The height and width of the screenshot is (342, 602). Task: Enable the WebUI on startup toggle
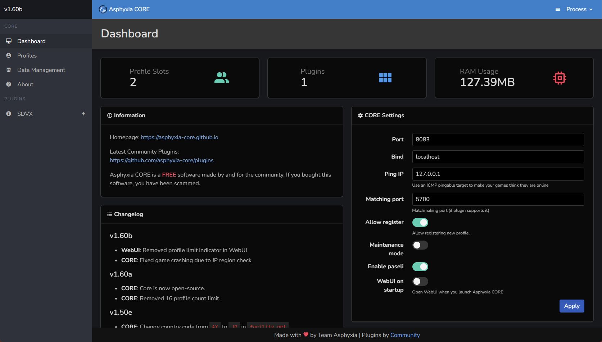[x=420, y=282]
